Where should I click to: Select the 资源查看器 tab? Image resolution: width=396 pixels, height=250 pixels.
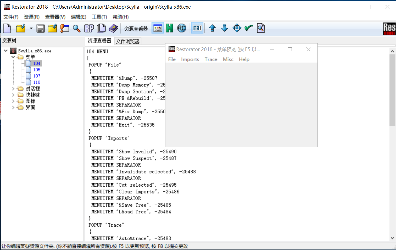(x=99, y=41)
